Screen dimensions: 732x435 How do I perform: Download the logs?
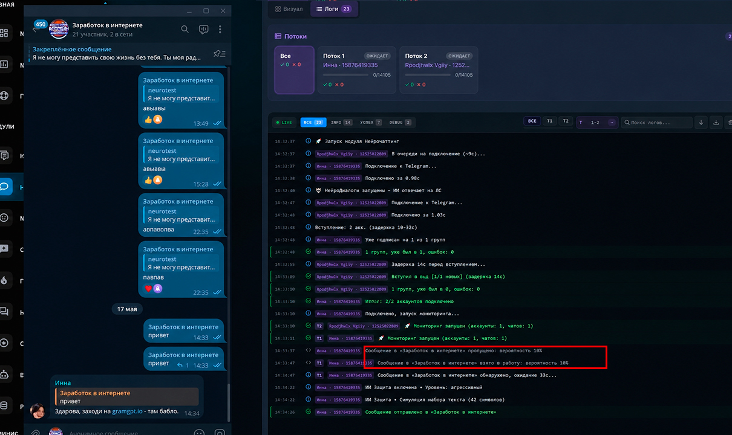tap(717, 122)
